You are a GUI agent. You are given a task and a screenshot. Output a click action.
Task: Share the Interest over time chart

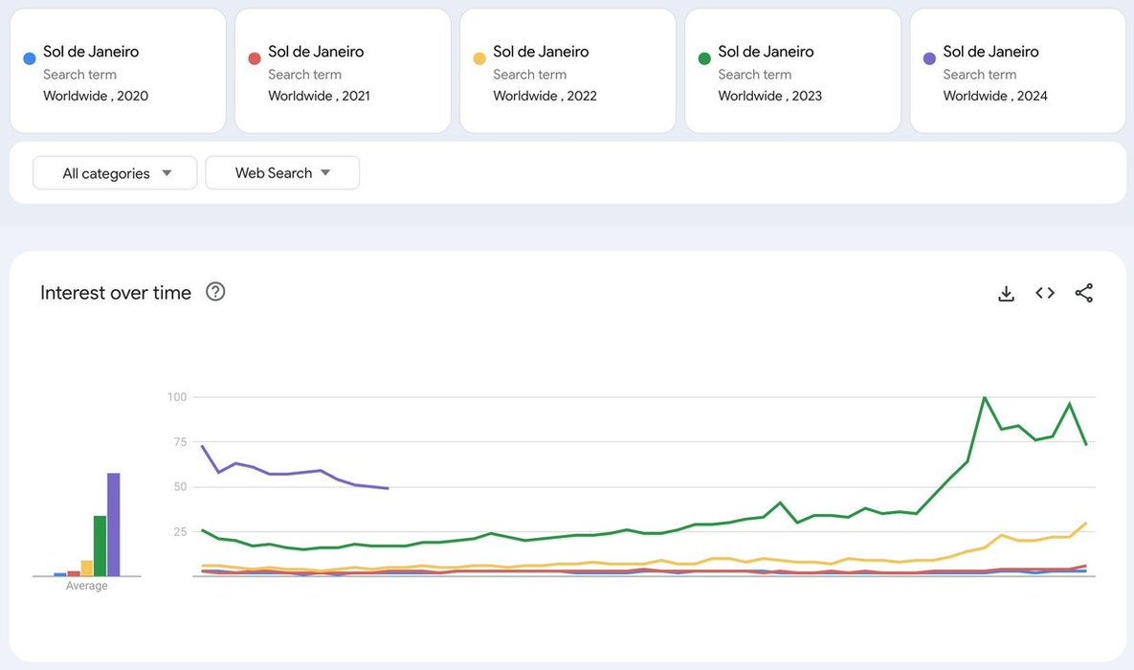coord(1083,293)
